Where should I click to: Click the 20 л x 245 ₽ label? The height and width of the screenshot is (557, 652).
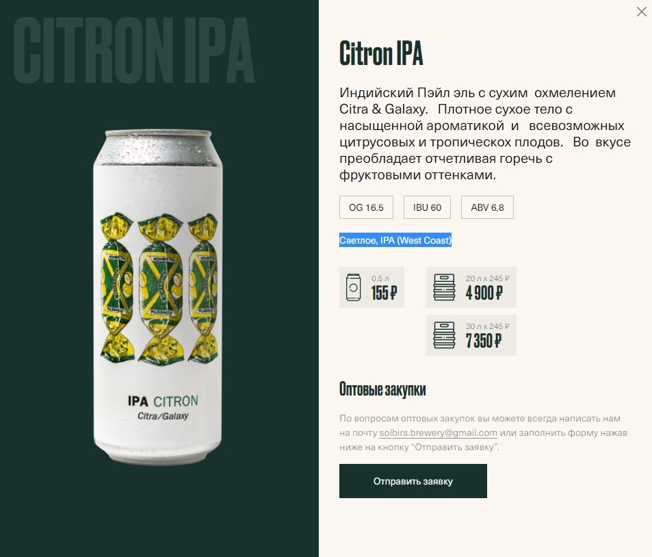coord(487,278)
